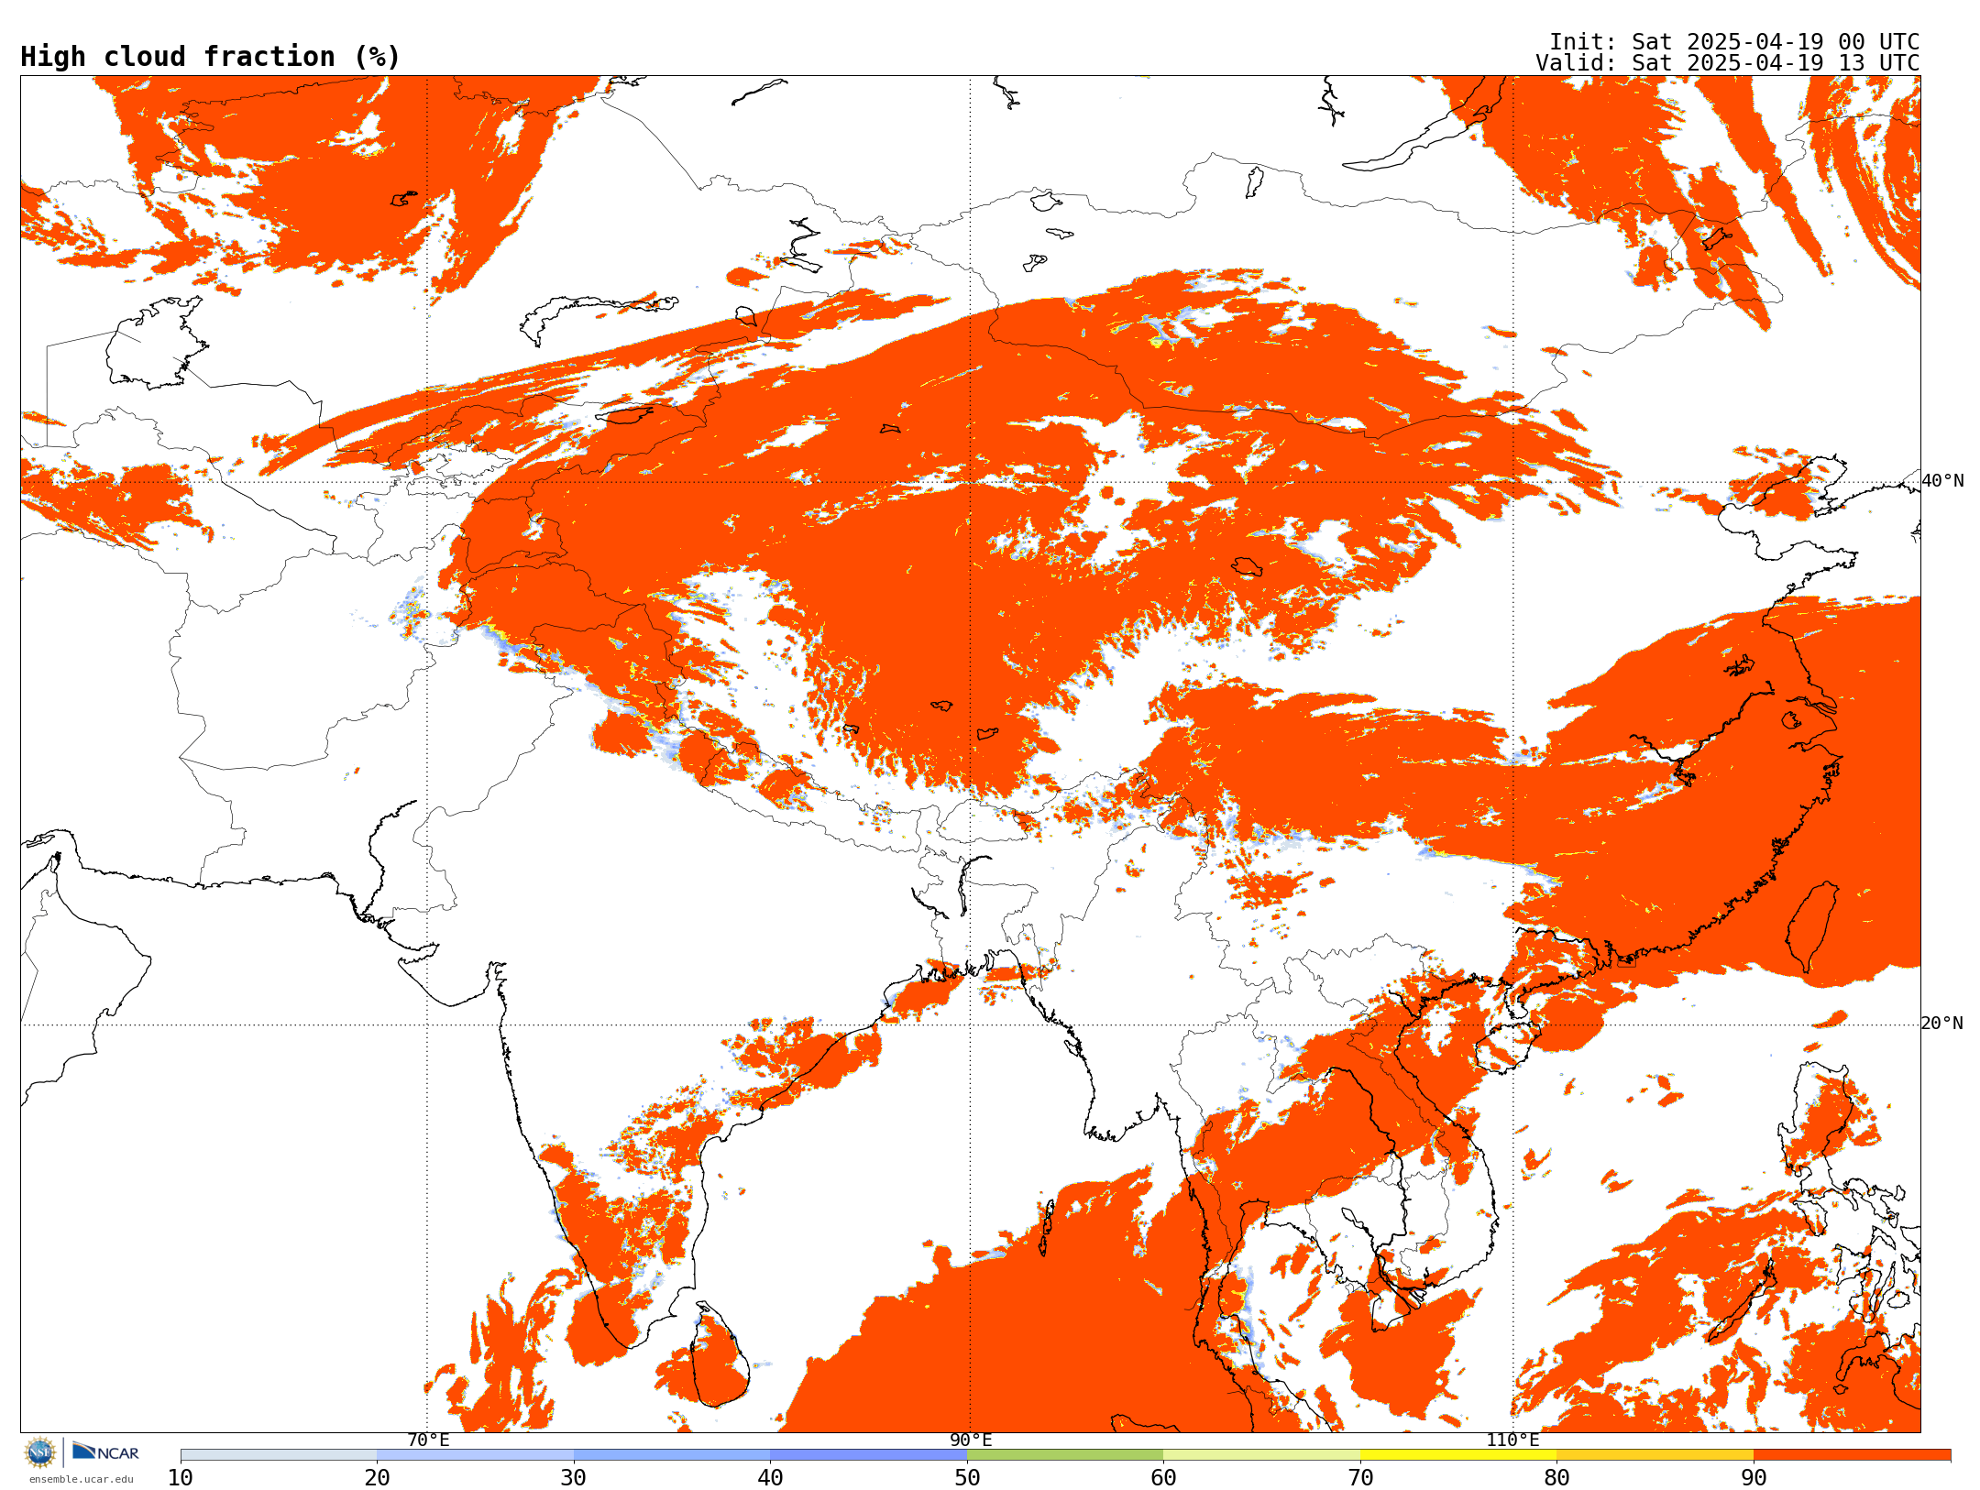The height and width of the screenshot is (1490, 1980).
Task: Click the 40°N latitude label
Action: point(1942,480)
